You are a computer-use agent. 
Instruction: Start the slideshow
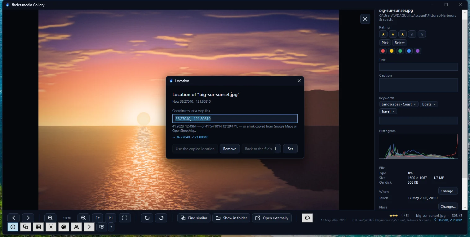tap(102, 227)
